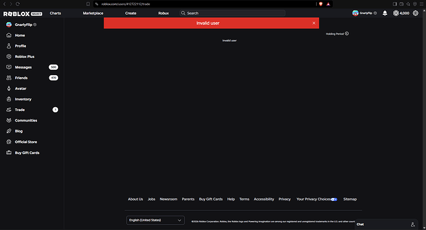Click the Brave Rewards triangle icon
This screenshot has width=426, height=230.
click(x=328, y=4)
